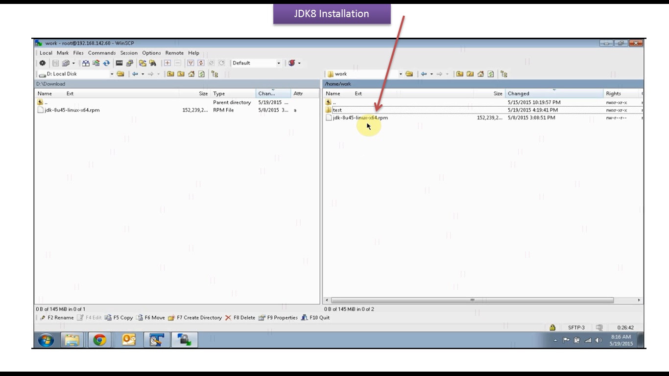Refresh the remote panel
669x376 pixels.
tap(491, 74)
